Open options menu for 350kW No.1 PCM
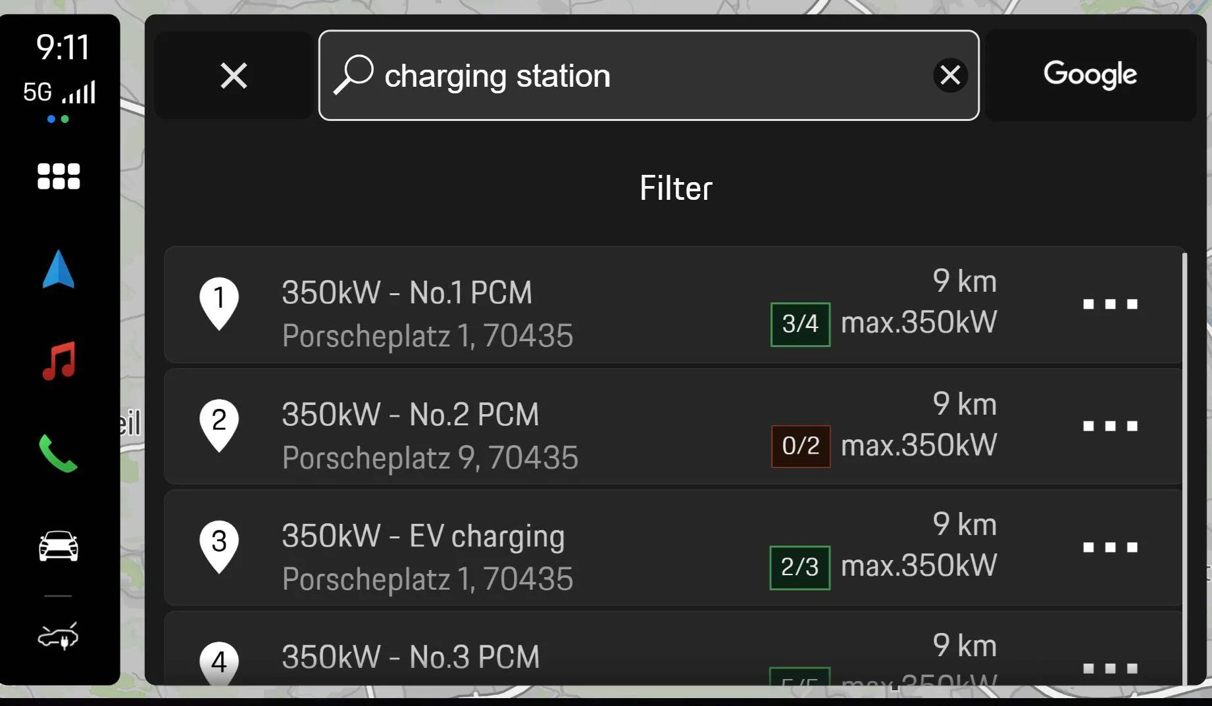 [1110, 304]
